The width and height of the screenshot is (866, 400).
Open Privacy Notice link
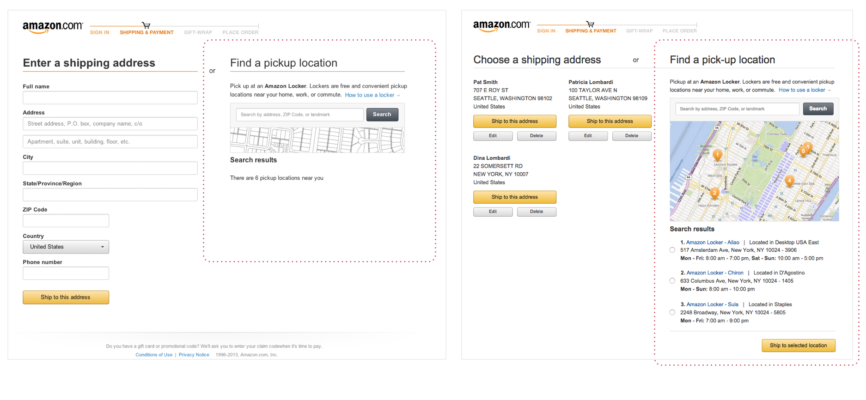click(194, 355)
